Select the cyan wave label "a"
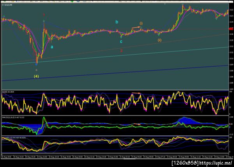Image resolution: width=234 pixels, height=167 pixels. (52, 47)
